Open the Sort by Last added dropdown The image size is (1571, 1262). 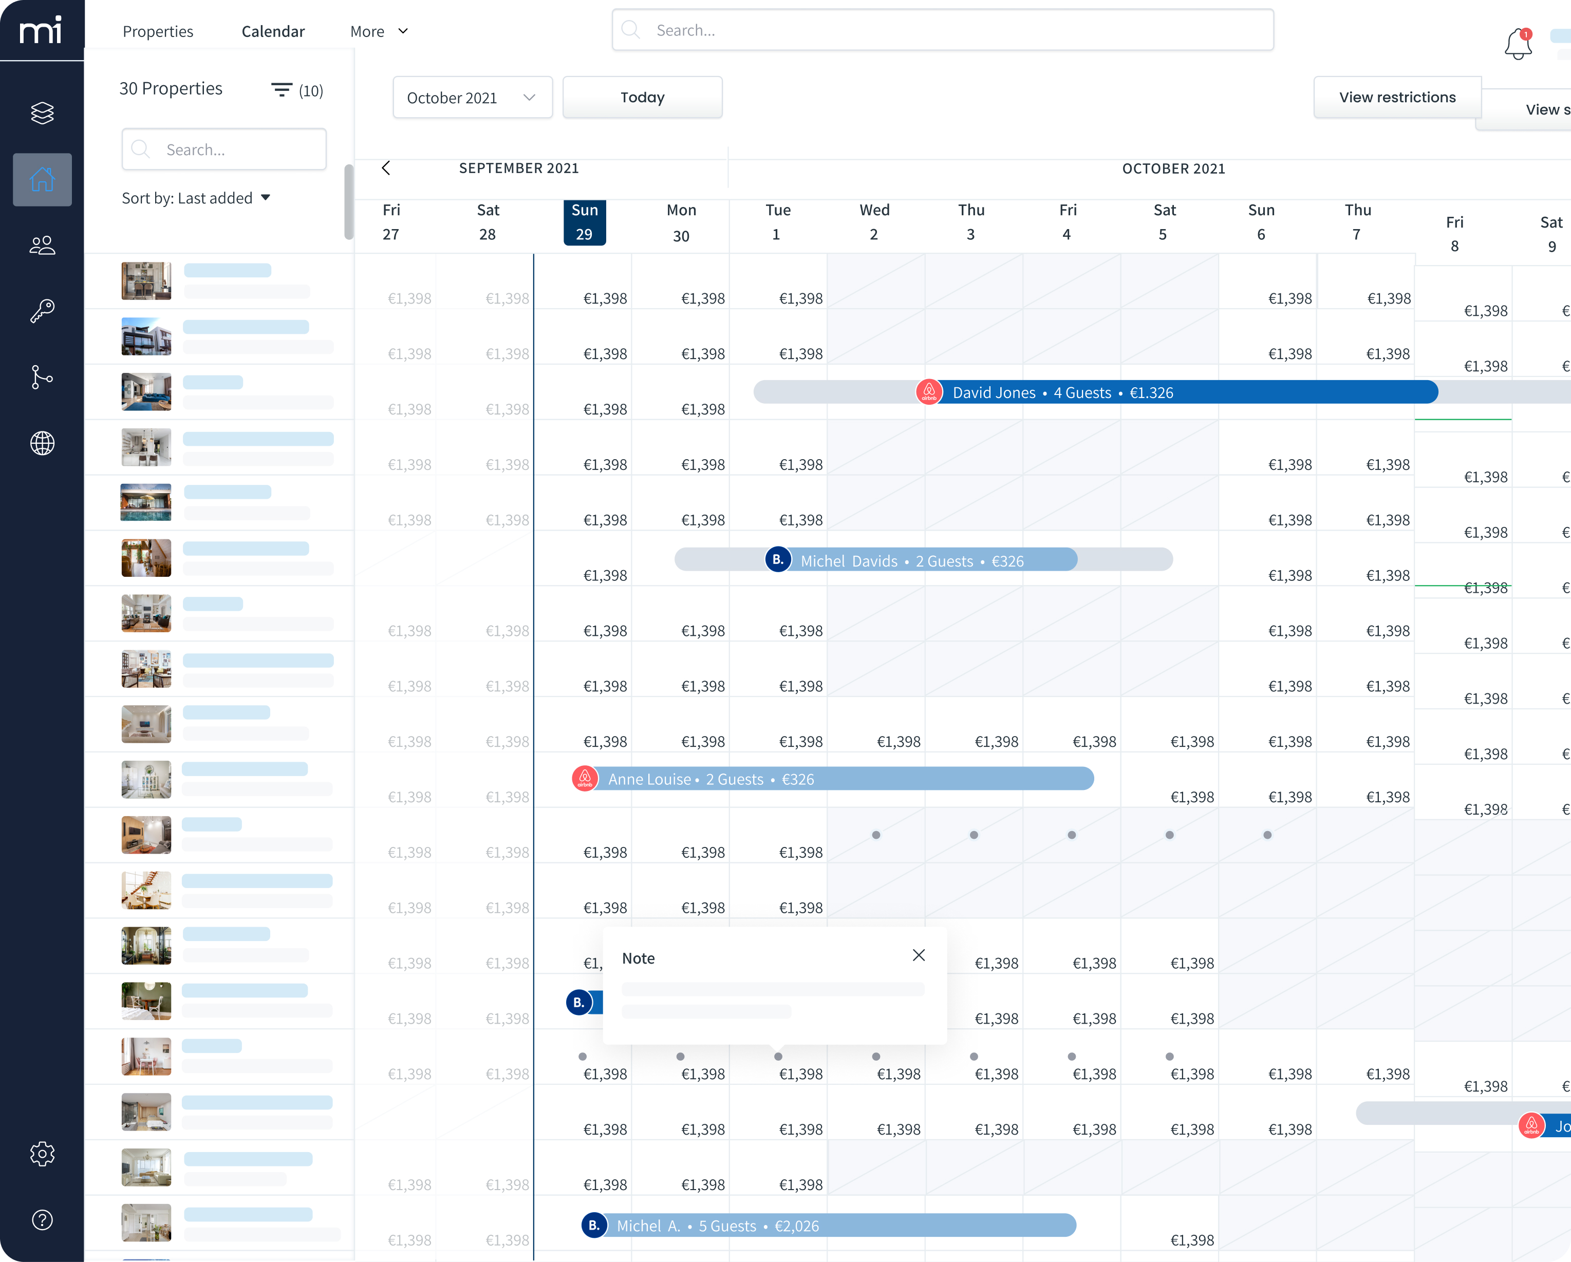[195, 198]
